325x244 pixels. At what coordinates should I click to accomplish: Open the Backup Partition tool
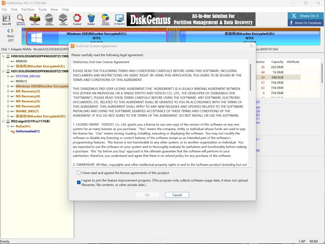tap(106, 20)
